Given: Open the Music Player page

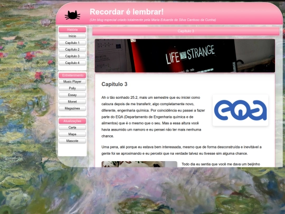Looking at the screenshot, I should click(72, 81).
